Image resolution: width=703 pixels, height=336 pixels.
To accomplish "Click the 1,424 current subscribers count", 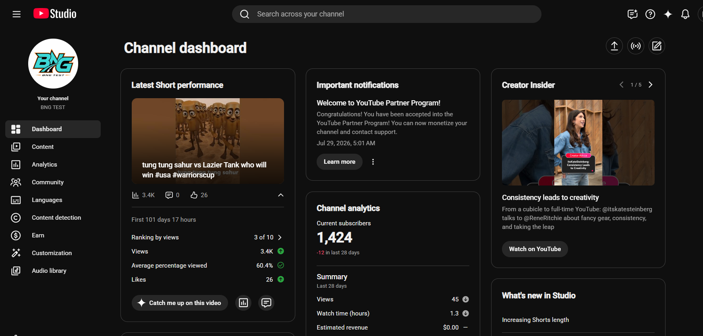I will coord(334,237).
